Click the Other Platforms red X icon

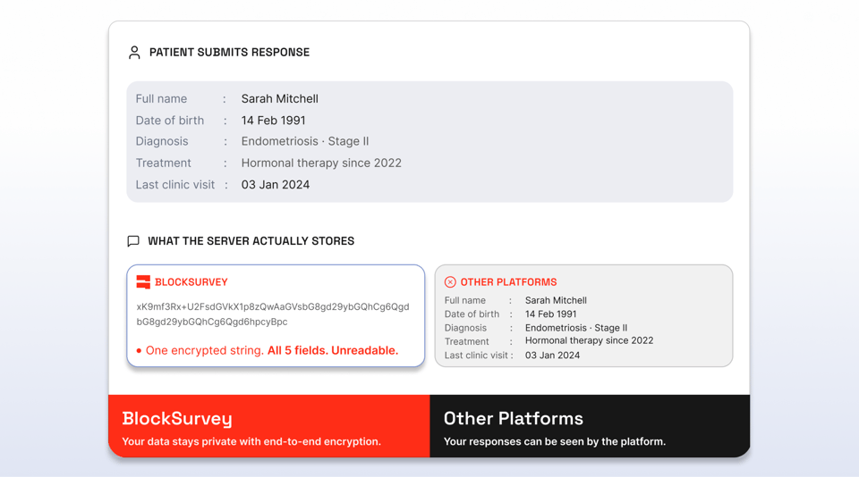point(450,282)
